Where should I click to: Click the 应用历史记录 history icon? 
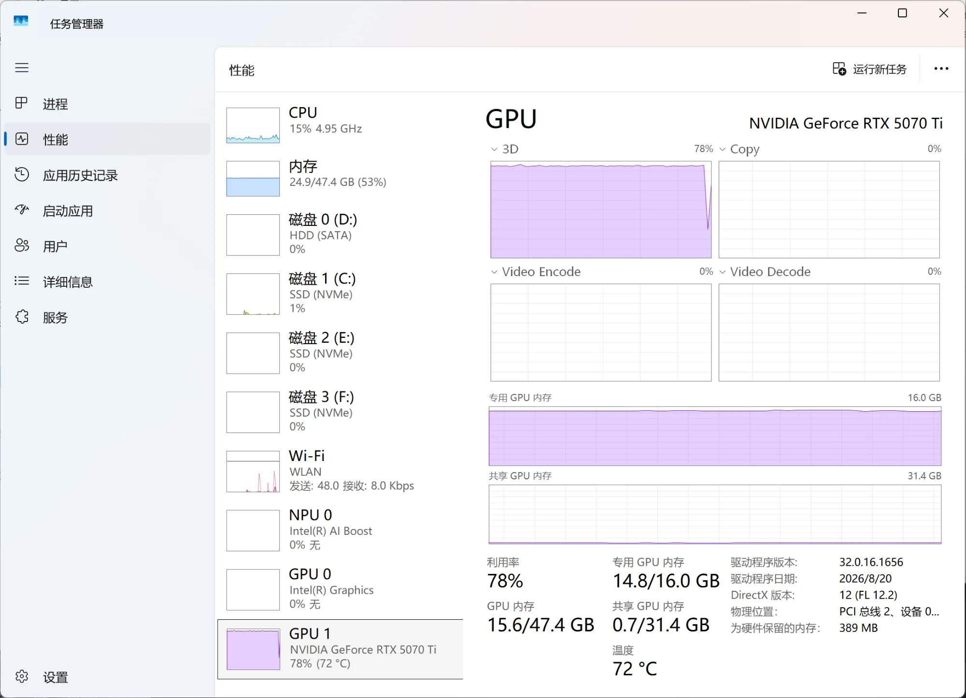(x=22, y=175)
